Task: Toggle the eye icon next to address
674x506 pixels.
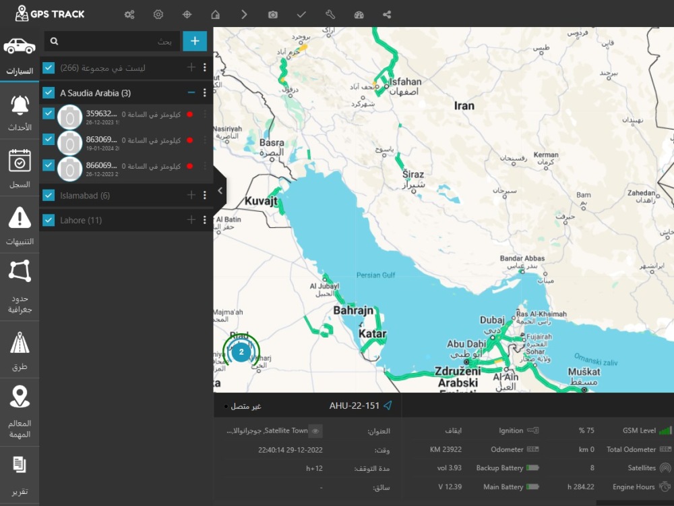Action: click(x=315, y=430)
